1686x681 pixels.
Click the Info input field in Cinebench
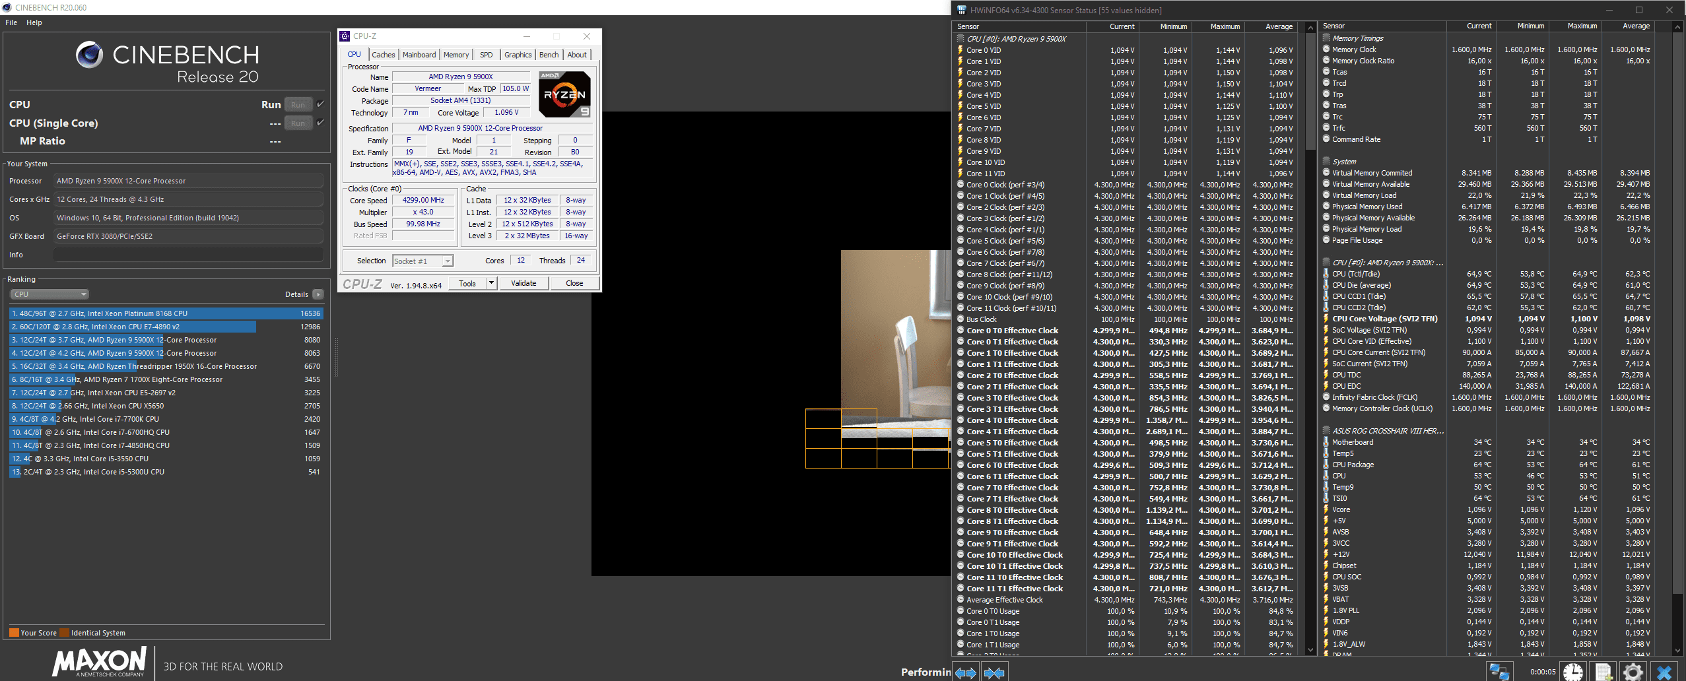(189, 255)
